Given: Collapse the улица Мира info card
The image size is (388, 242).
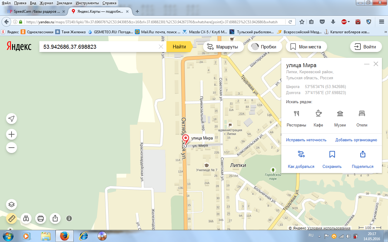Looking at the screenshot, I should 366,64.
